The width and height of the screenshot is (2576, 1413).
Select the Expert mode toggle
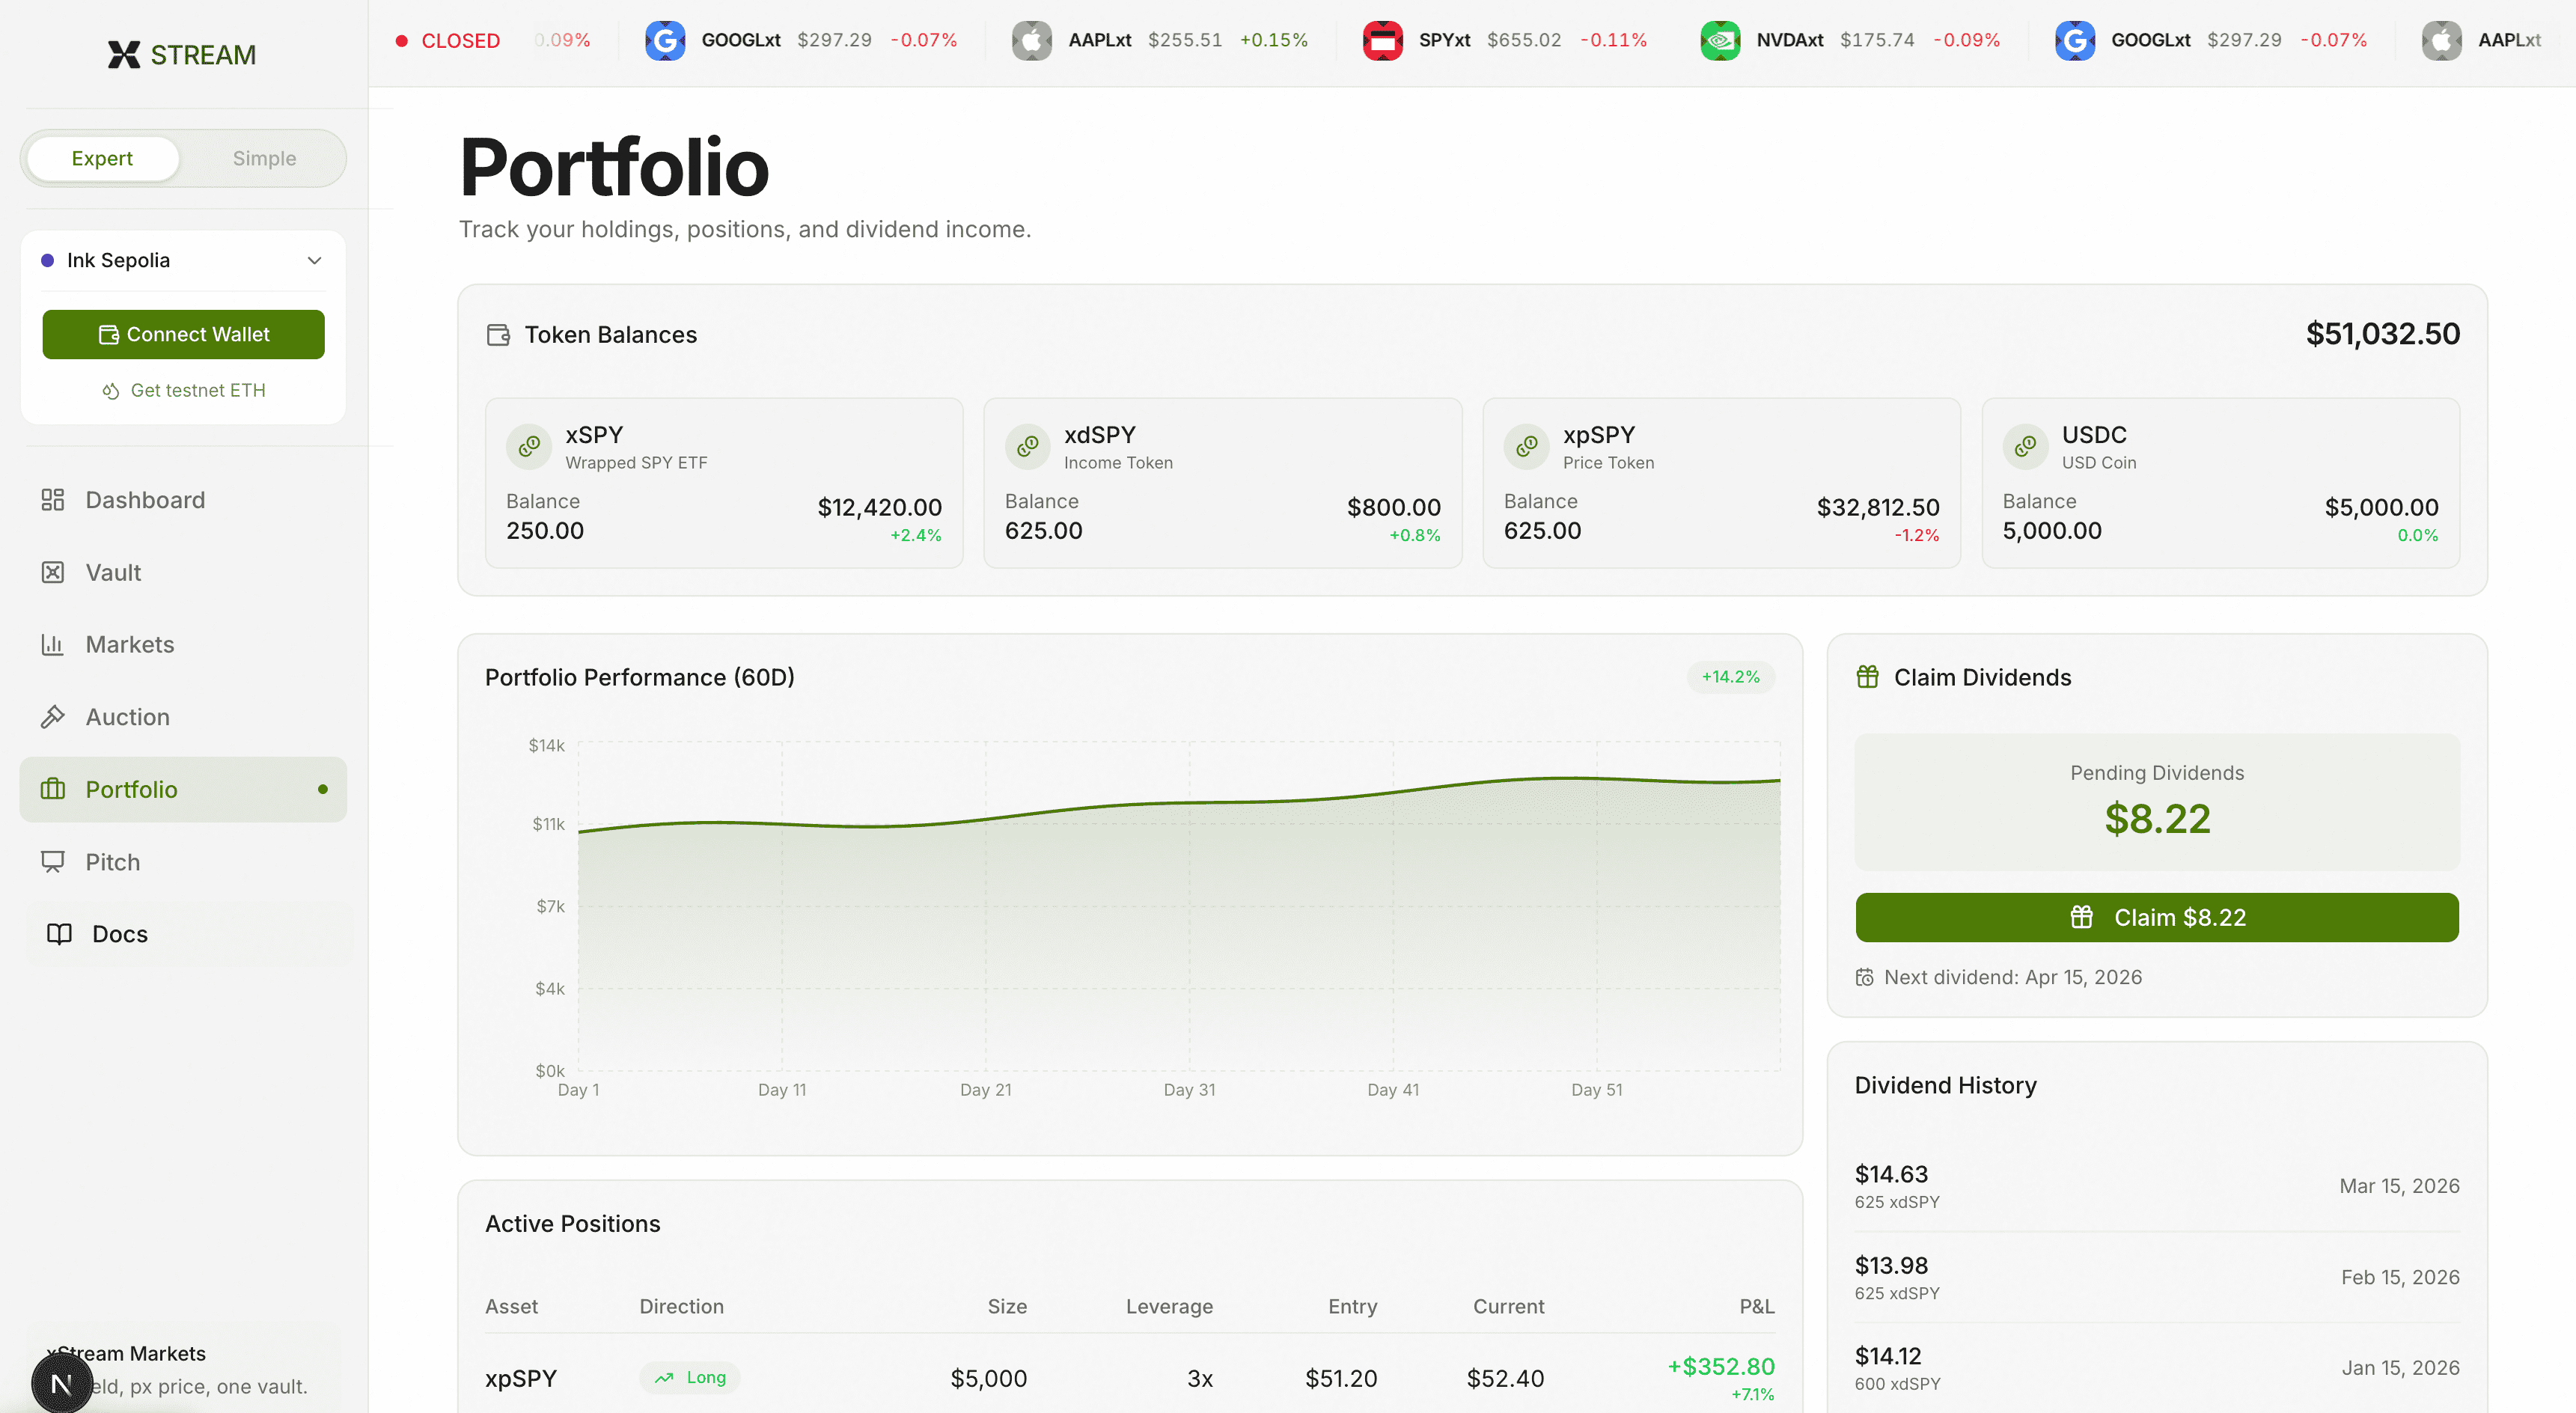102,158
